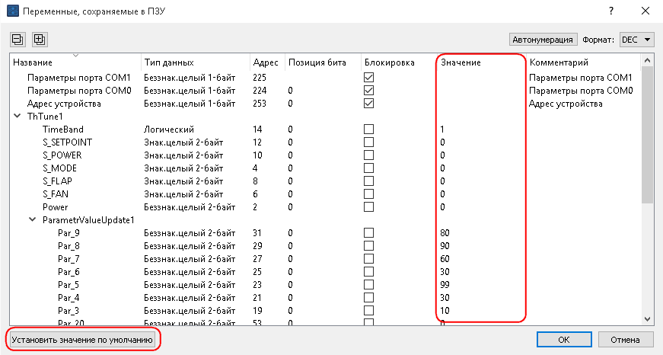663x355 pixels.
Task: Cancel the dialog with Отмена
Action: [x=626, y=340]
